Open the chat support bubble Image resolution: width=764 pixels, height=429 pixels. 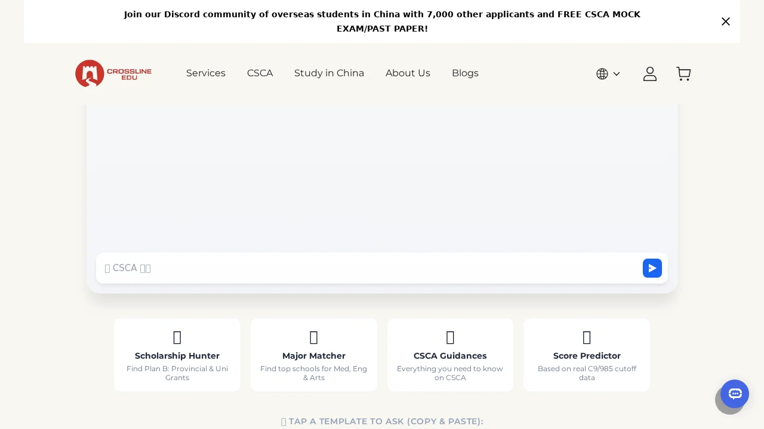coord(734,394)
